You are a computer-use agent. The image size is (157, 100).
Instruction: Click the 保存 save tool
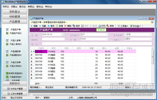click(85, 26)
